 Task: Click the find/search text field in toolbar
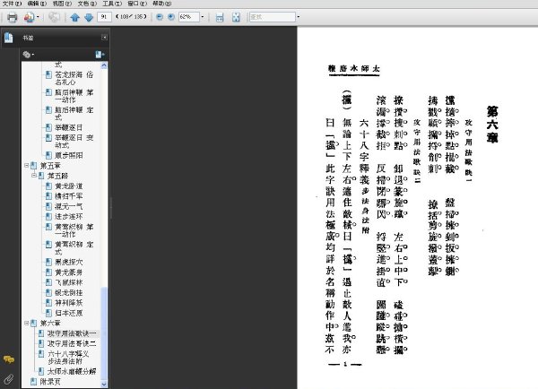[273, 17]
